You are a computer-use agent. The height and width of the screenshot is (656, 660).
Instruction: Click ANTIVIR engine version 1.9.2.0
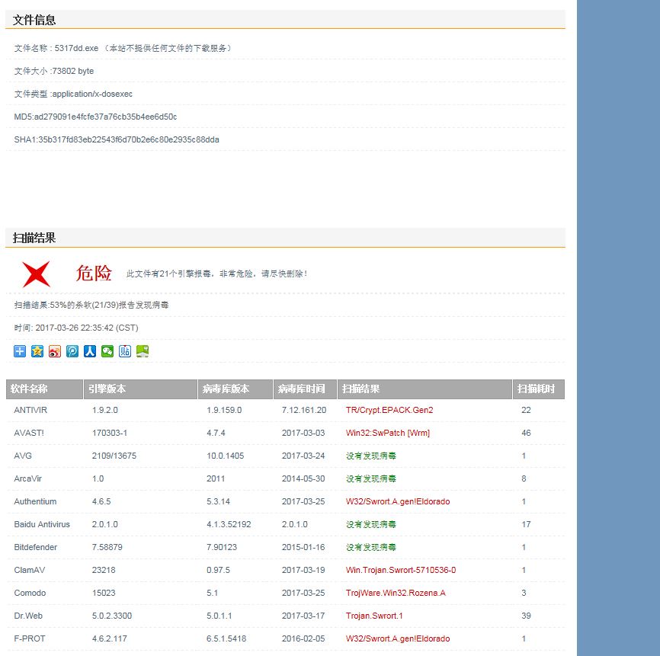pos(105,410)
